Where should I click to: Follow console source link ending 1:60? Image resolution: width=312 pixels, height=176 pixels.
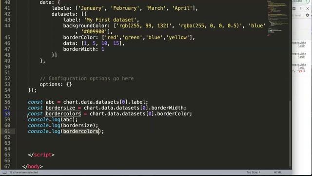[299, 55]
